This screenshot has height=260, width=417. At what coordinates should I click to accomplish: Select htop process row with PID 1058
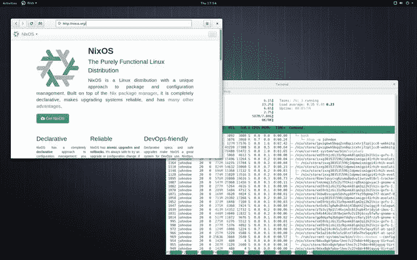280,198
